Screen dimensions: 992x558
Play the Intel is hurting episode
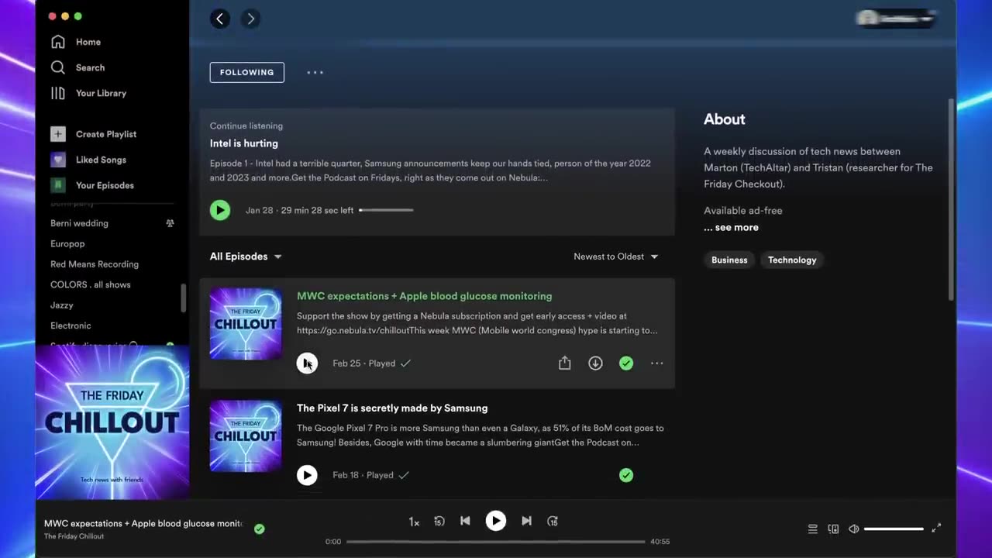pyautogui.click(x=220, y=210)
